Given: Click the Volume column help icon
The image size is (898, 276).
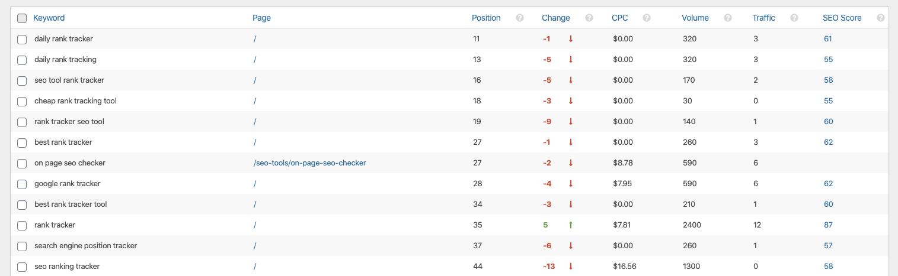Looking at the screenshot, I should [728, 18].
